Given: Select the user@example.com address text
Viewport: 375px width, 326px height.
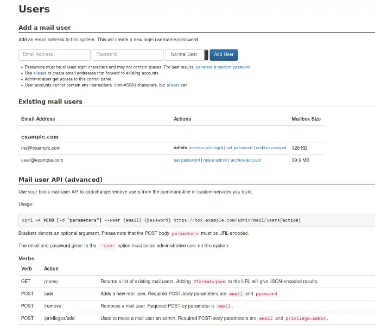Looking at the screenshot, I should [x=42, y=160].
